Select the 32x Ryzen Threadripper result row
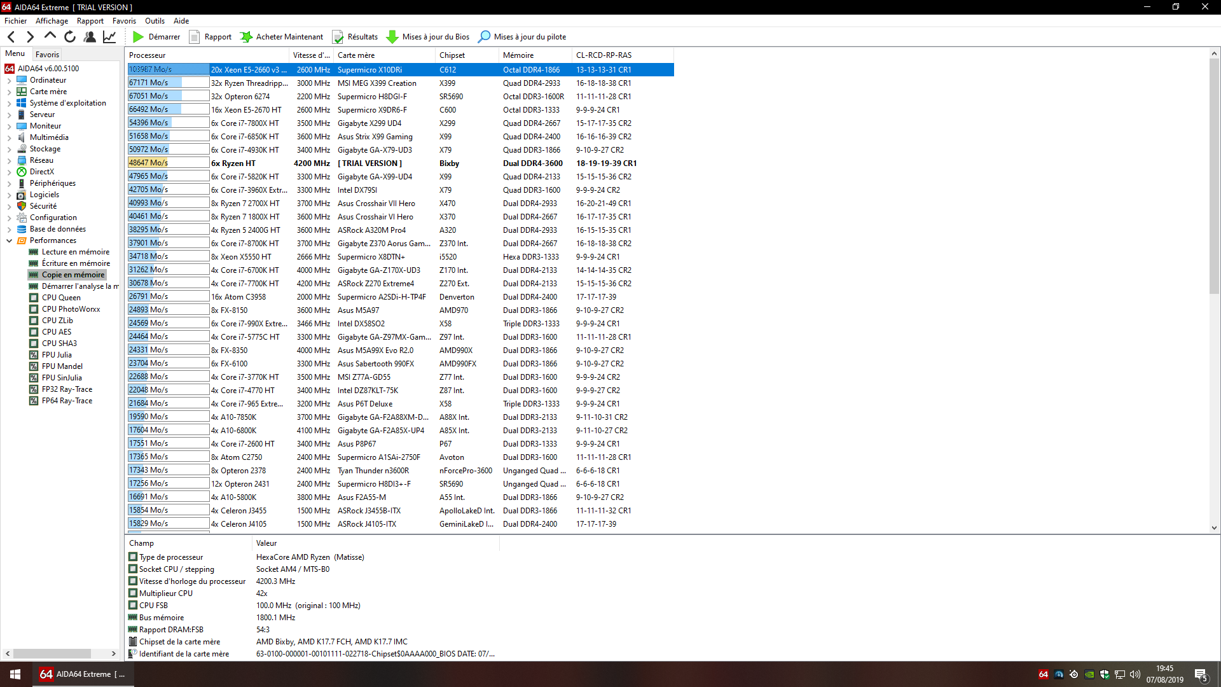This screenshot has height=687, width=1221. tap(401, 83)
